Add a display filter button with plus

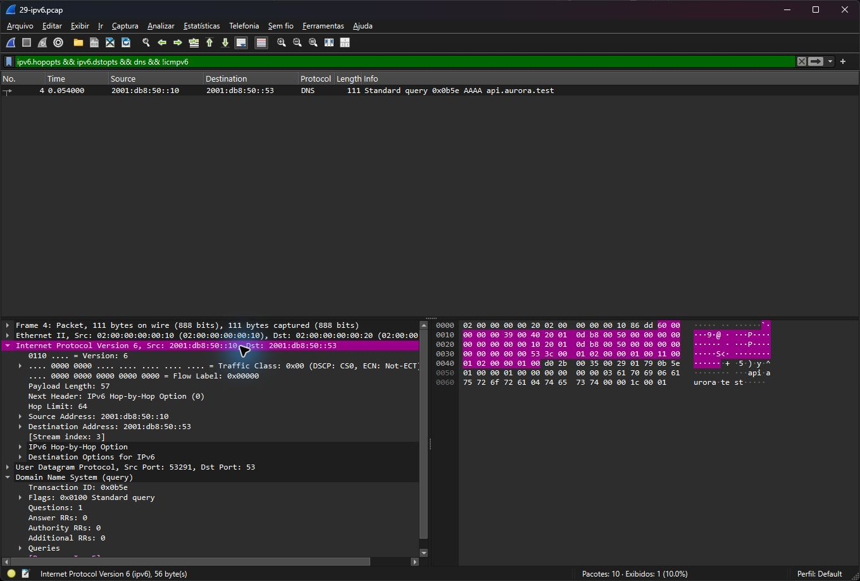[x=843, y=61]
